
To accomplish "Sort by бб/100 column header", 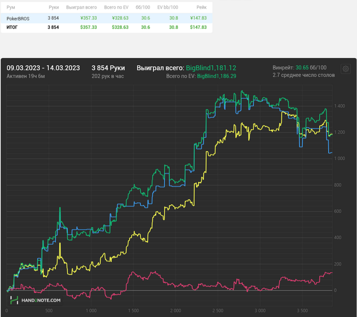I will (x=143, y=7).
